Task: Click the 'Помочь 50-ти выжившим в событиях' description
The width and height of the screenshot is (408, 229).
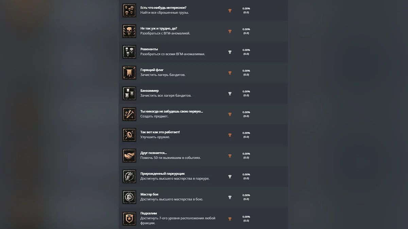Action: 170,158
